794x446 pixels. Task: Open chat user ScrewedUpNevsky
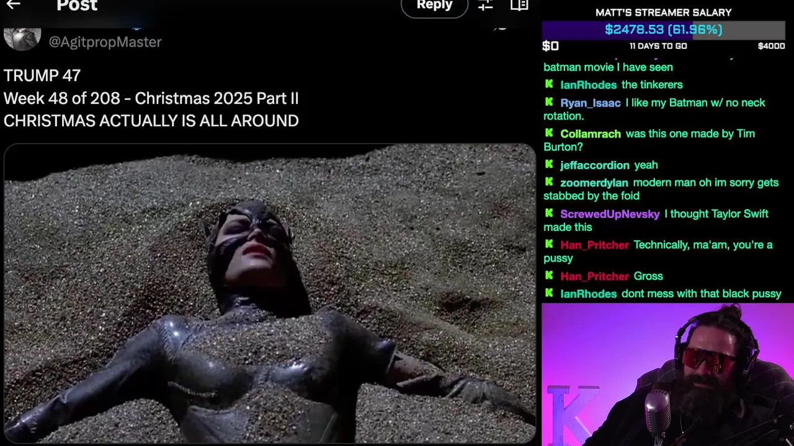click(x=610, y=214)
